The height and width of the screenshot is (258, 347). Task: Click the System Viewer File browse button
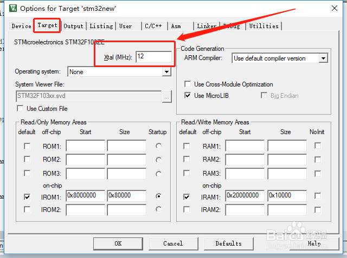[x=167, y=96]
